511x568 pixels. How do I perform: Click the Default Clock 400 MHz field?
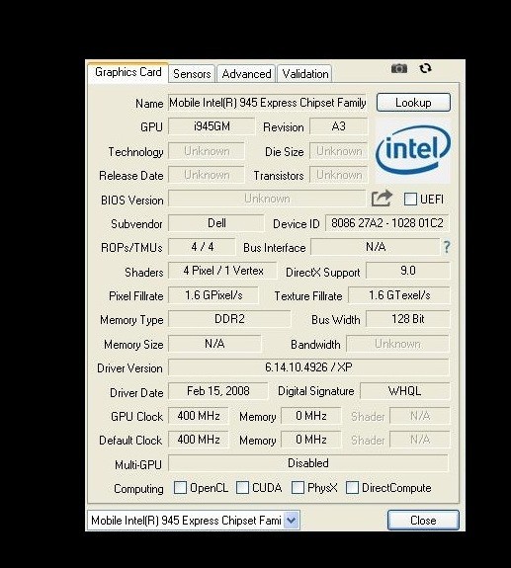pos(199,440)
